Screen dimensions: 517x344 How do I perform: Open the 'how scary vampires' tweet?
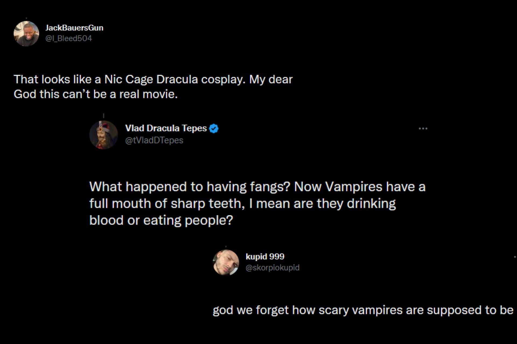(x=363, y=310)
